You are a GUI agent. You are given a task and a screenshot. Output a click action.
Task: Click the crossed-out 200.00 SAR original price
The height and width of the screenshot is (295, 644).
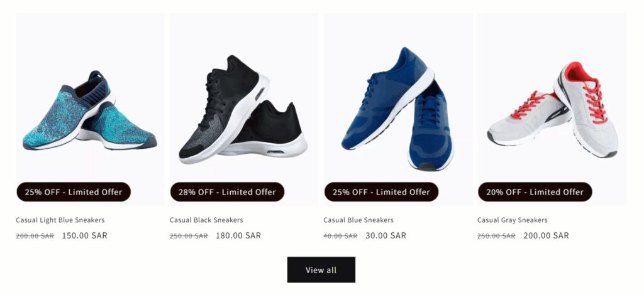[35, 236]
